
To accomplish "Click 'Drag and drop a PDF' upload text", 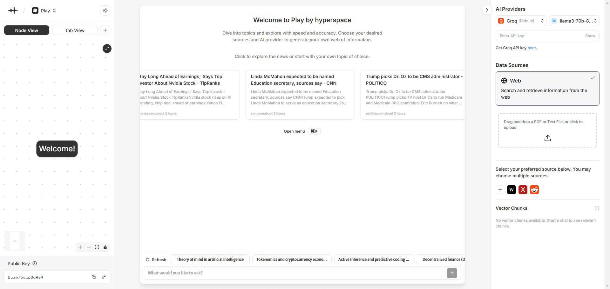I will pos(543,125).
